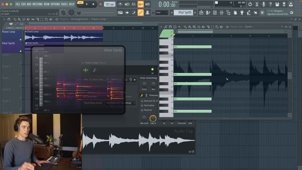Click the question mark help icon
Screen dimensions: 302x170
[x=270, y=4]
